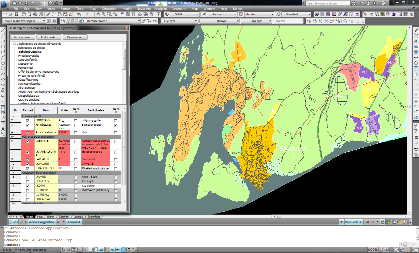Open the Novapoint menu

click(x=143, y=9)
